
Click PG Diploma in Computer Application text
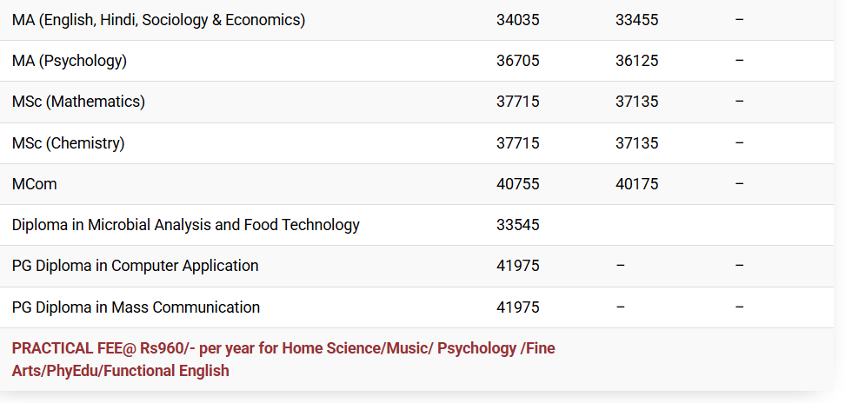click(x=135, y=266)
